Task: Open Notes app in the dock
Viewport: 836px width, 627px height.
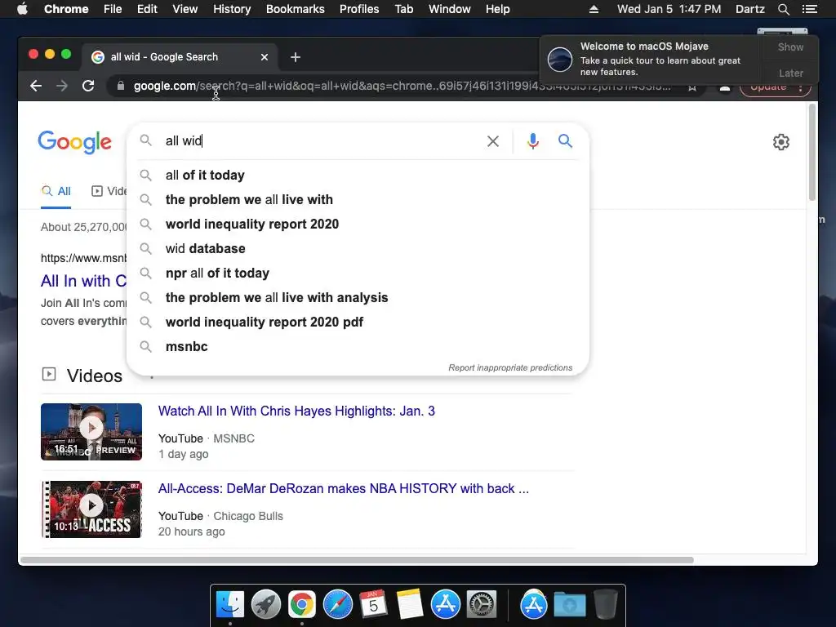Action: (410, 605)
